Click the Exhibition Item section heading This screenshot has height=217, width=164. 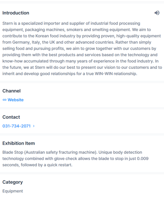coord(19,143)
